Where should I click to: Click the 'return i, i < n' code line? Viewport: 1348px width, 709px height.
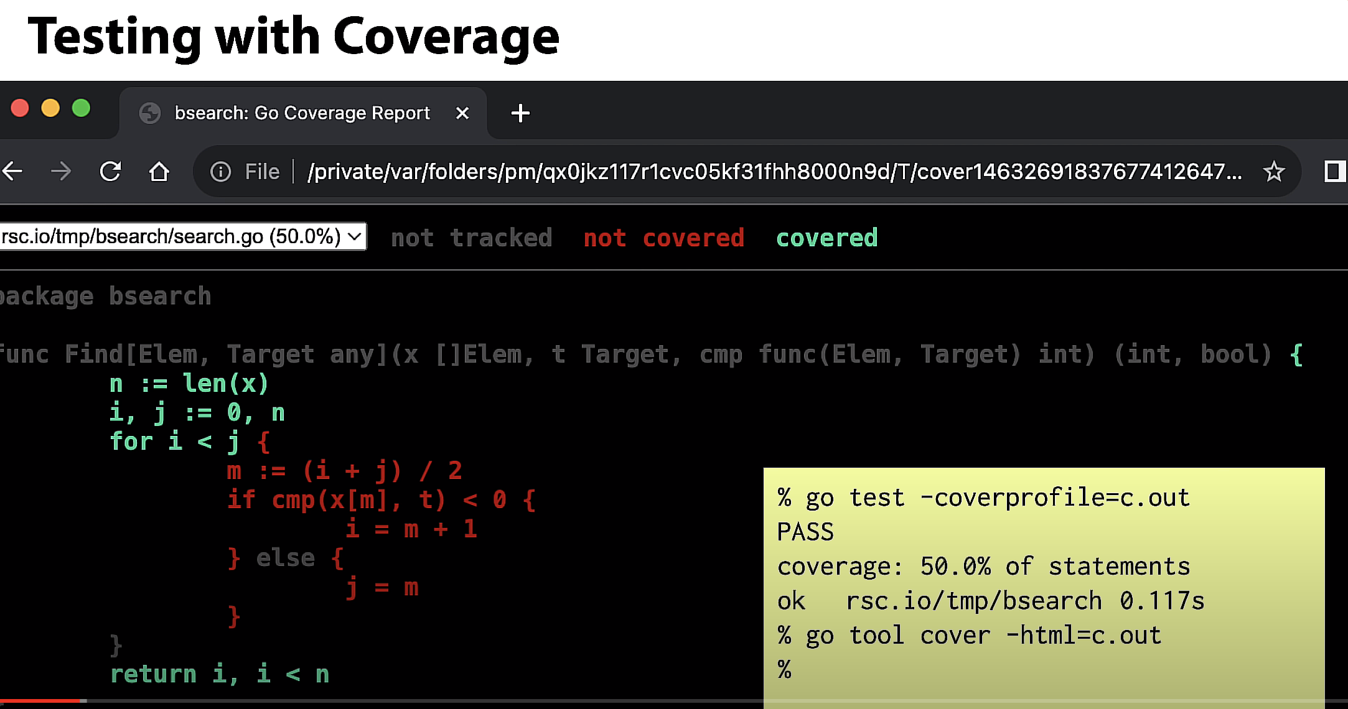219,674
